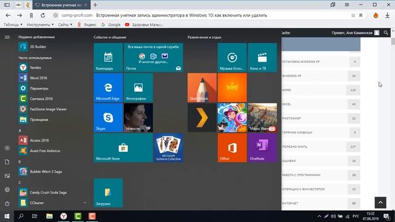
Task: Open the Movies & TV tile
Action: click(x=262, y=57)
